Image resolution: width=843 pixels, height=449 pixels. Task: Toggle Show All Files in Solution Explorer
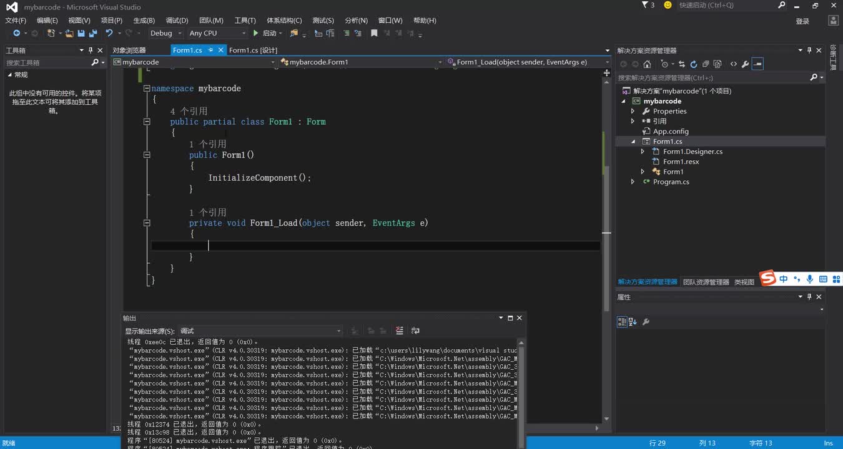pyautogui.click(x=717, y=64)
